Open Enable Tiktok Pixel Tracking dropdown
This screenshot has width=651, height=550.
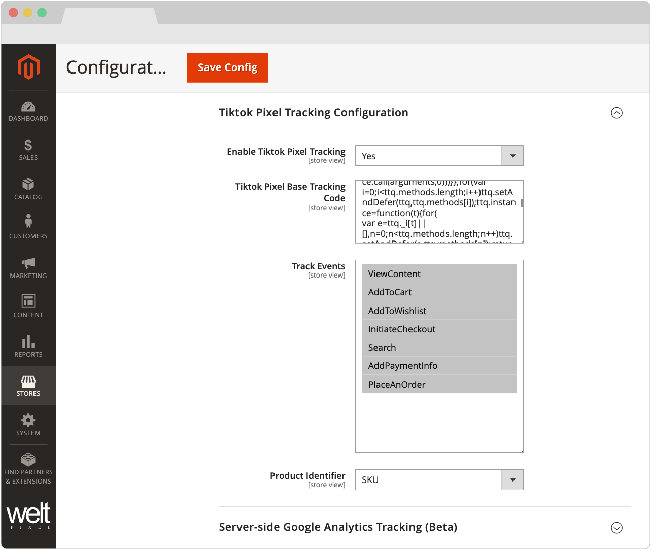pyautogui.click(x=439, y=156)
